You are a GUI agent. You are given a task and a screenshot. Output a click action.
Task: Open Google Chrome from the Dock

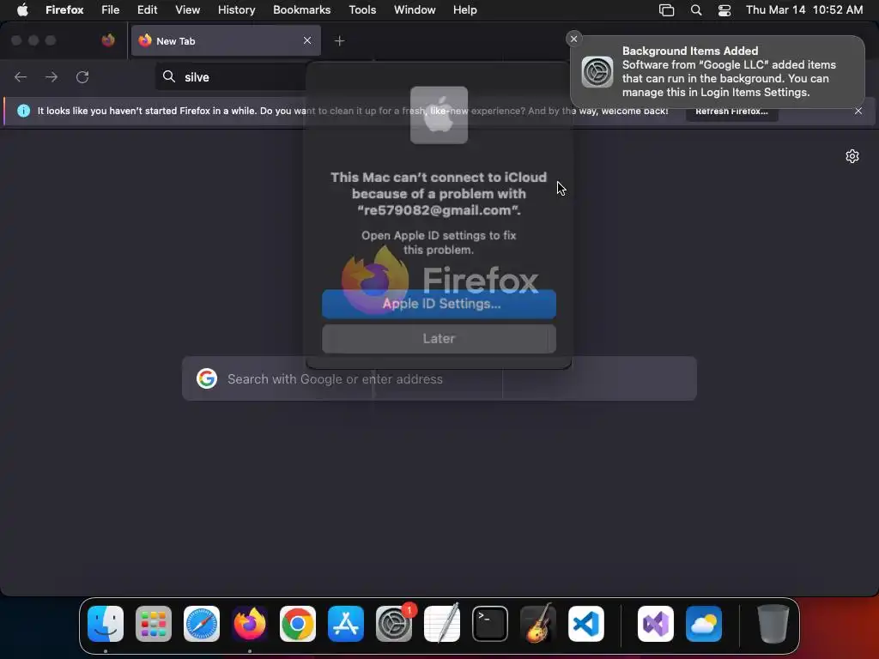click(x=298, y=624)
